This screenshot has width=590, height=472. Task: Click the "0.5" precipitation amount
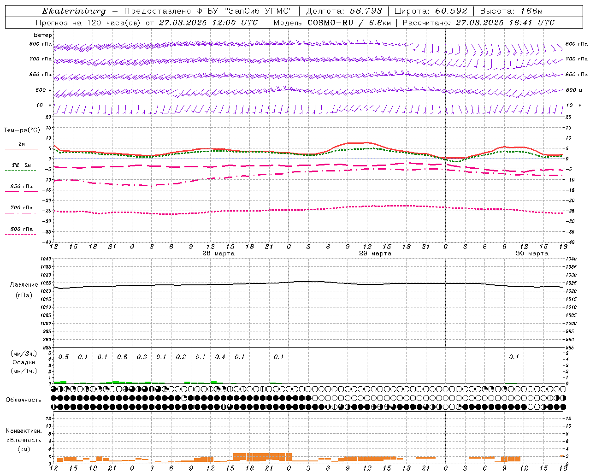(64, 357)
